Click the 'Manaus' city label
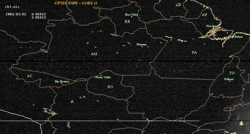The width and height of the screenshot is (250, 134). point(141,45)
